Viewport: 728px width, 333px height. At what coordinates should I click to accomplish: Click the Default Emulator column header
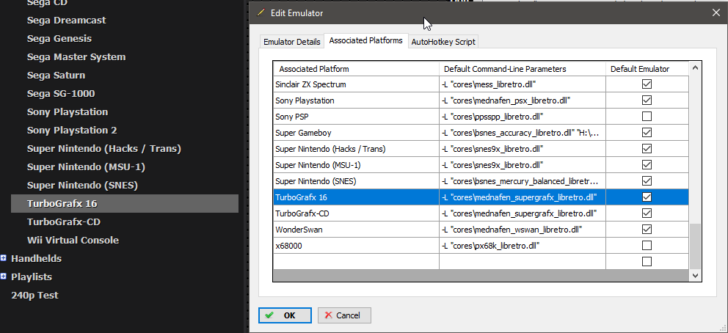tap(647, 69)
